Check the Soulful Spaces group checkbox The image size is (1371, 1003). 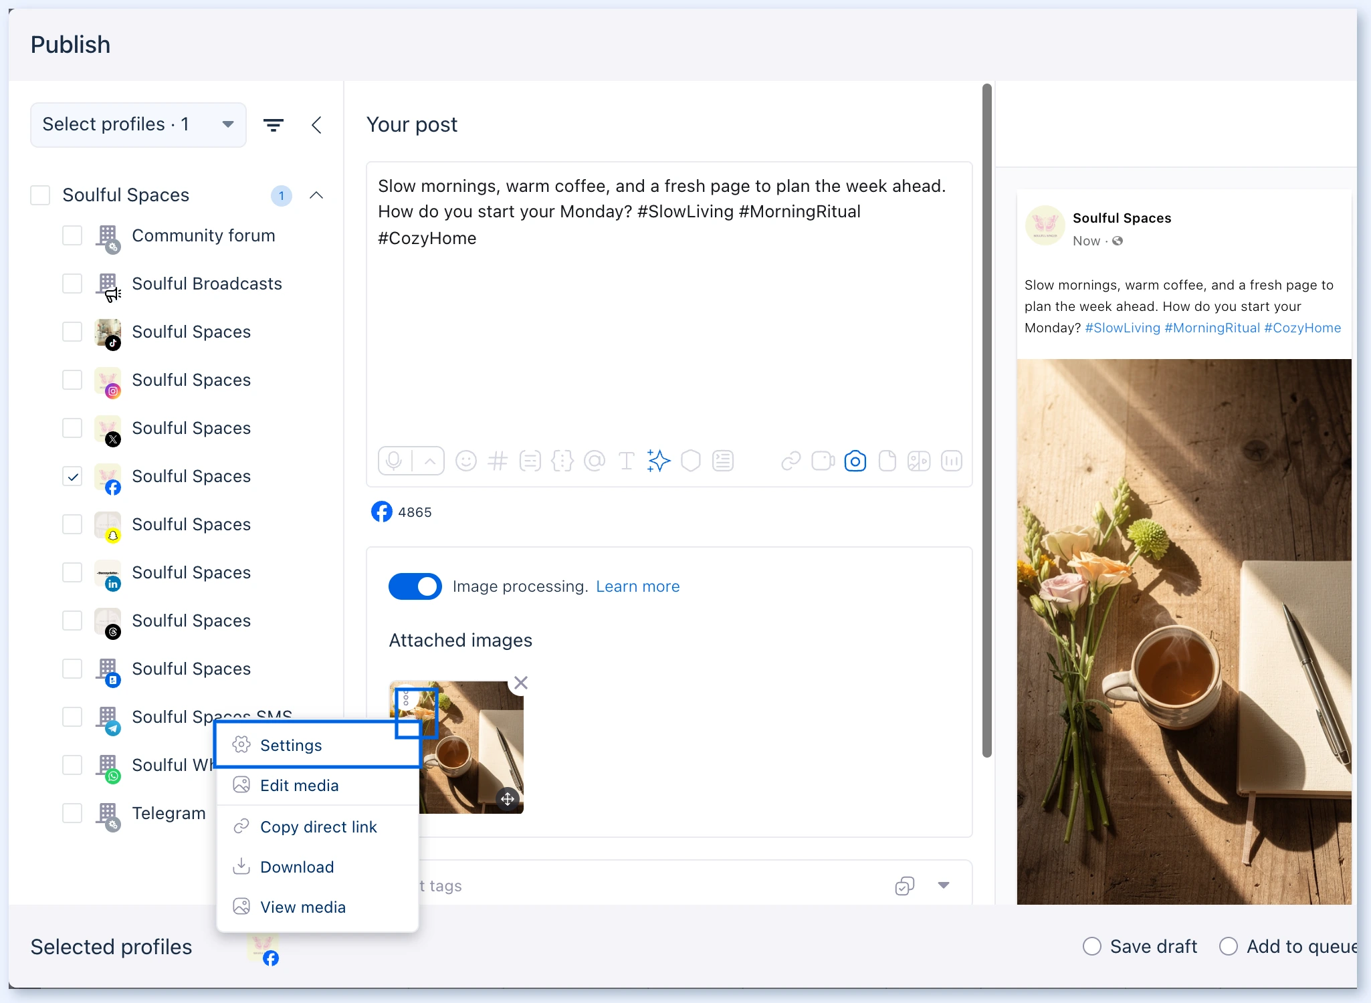(x=40, y=195)
